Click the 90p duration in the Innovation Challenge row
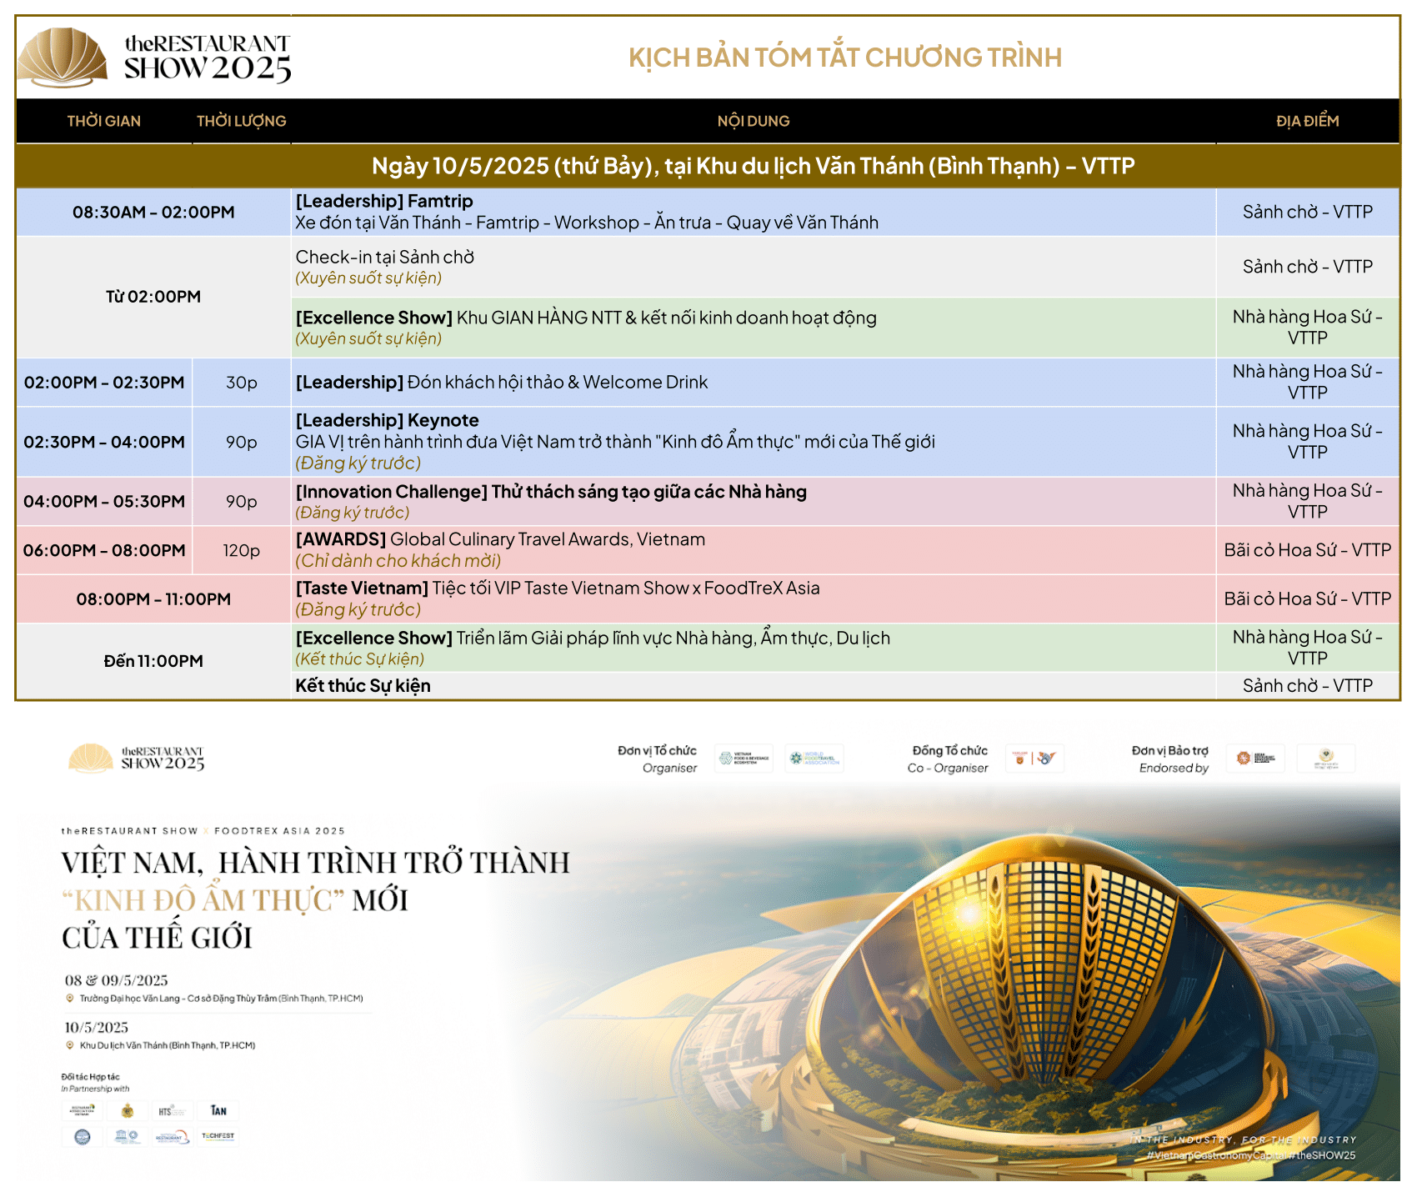 point(242,501)
